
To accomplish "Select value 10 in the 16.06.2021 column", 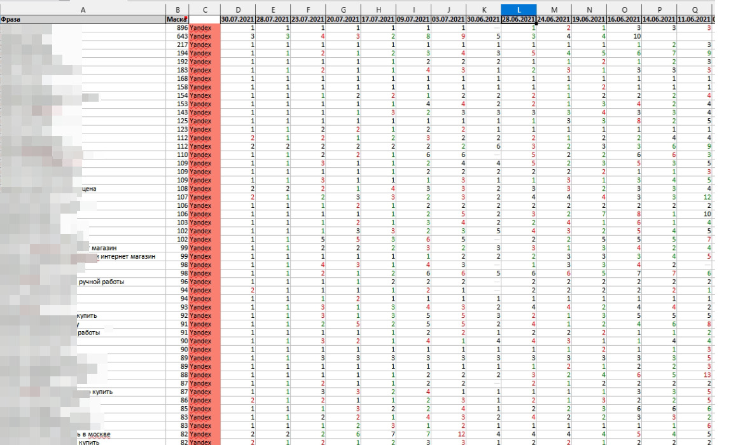I will [623, 37].
